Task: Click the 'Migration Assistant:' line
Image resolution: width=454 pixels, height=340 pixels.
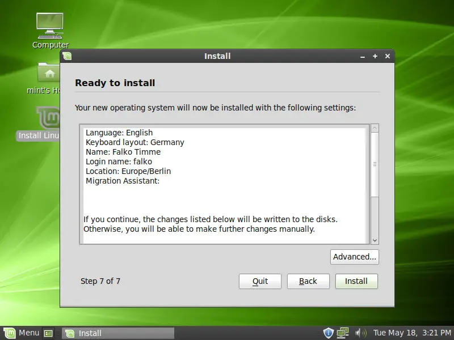Action: pyautogui.click(x=123, y=181)
